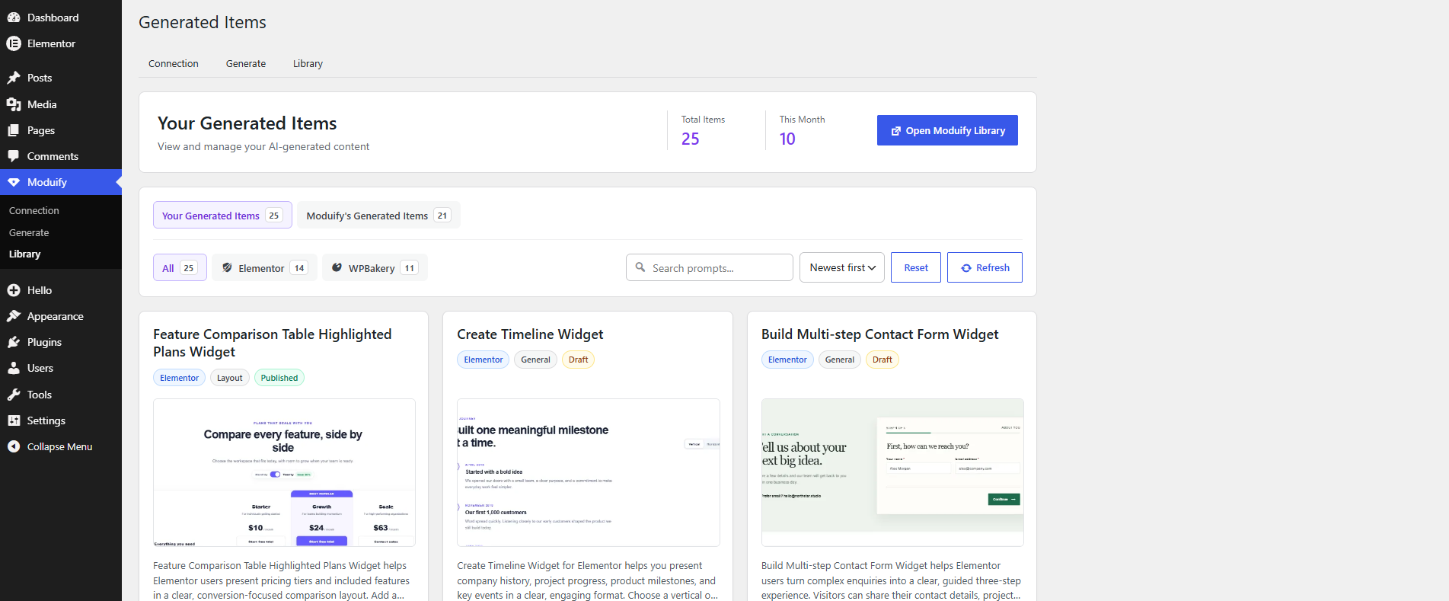
Task: Click the WPBakery filter icon
Action: coord(337,268)
